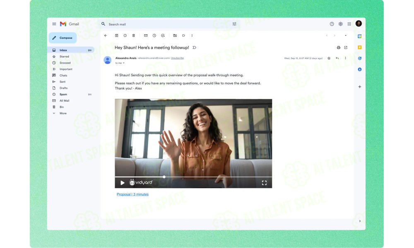Click sender name Alexandra Anaïs
Viewport: 414px width, 248px height.
(x=126, y=58)
